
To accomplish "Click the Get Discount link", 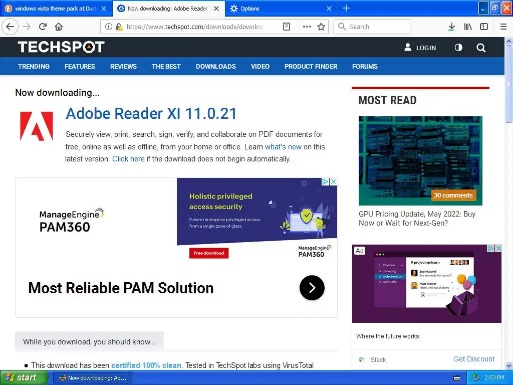I will [474, 359].
